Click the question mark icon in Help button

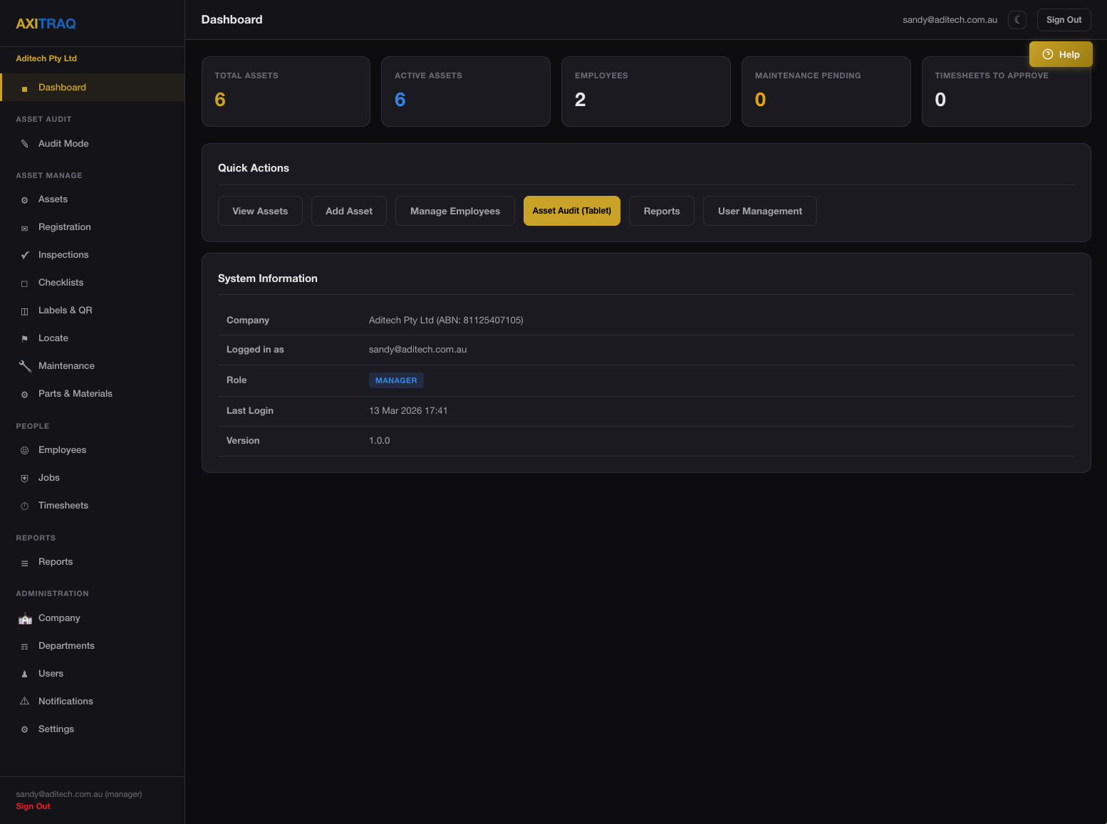click(x=1047, y=54)
